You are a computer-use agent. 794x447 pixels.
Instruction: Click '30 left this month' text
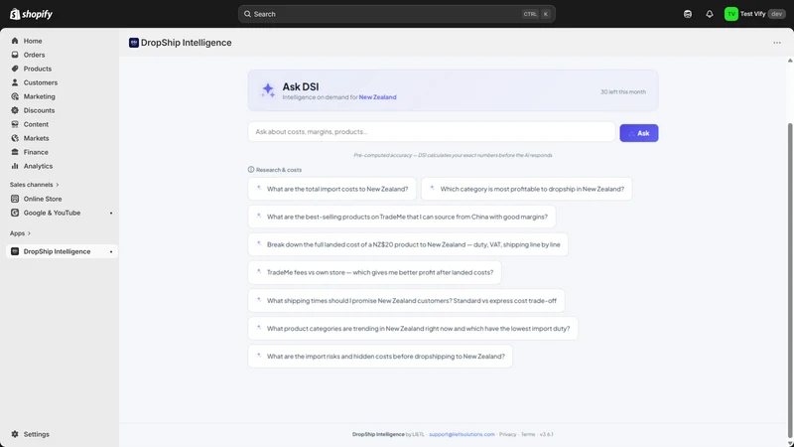point(623,91)
